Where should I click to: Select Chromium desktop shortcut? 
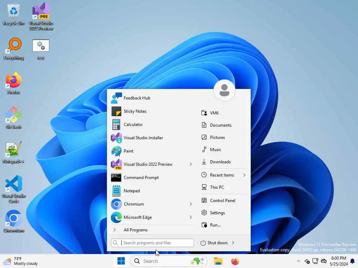(x=14, y=221)
